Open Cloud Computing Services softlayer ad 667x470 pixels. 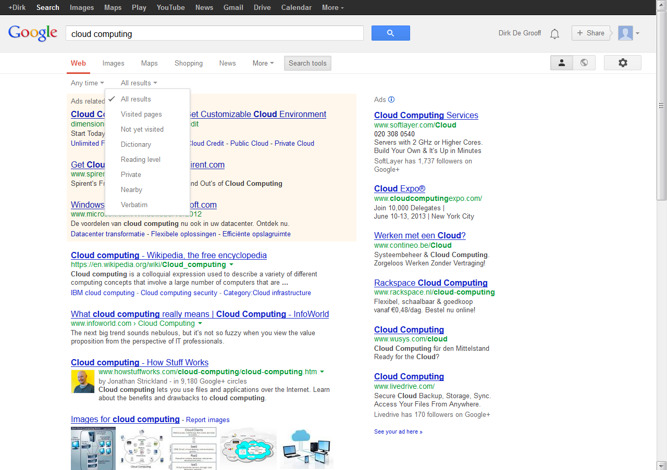pyautogui.click(x=426, y=115)
